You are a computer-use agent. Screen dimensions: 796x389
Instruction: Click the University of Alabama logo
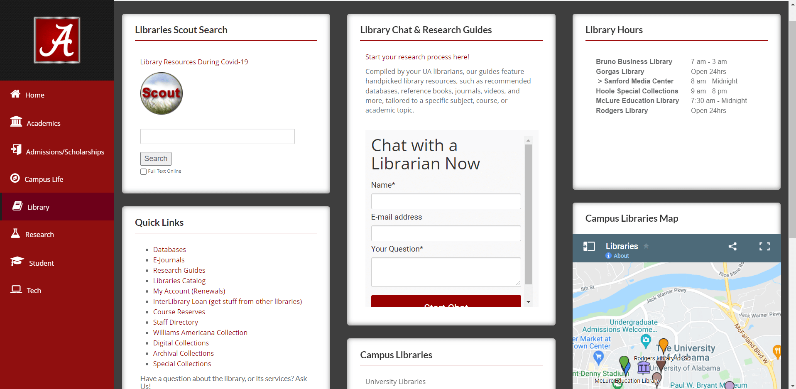[57, 40]
